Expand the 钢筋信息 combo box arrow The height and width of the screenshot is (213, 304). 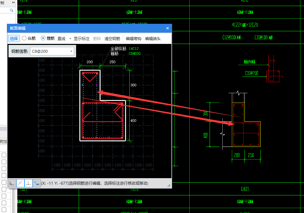click(x=71, y=51)
